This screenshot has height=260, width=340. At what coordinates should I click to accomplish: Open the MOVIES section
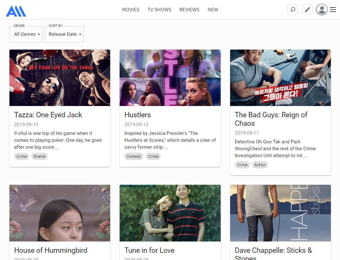click(x=131, y=9)
